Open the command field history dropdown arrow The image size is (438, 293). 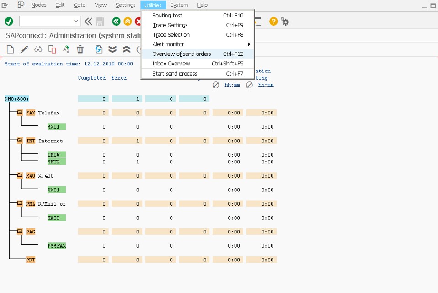(x=76, y=21)
